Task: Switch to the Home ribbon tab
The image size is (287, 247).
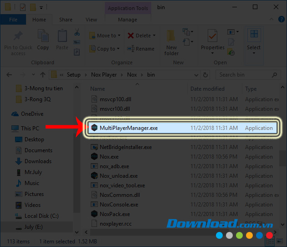Action: 39,20
